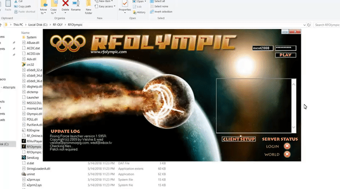
Task: Click the Edit button in the ribbon
Action: coord(137,7)
